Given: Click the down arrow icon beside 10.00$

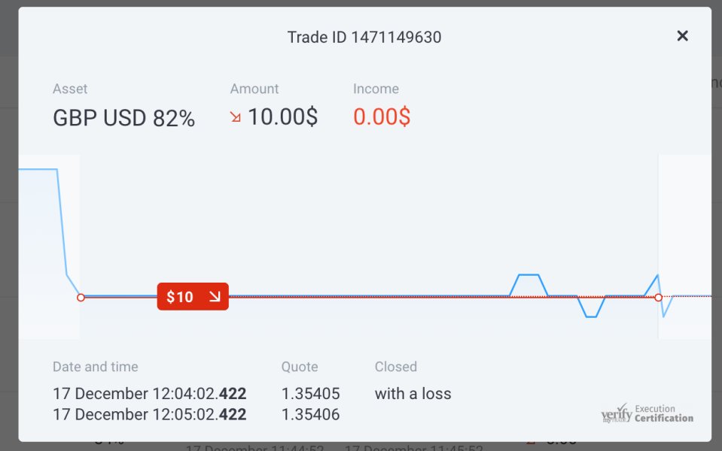Looking at the screenshot, I should click(236, 117).
